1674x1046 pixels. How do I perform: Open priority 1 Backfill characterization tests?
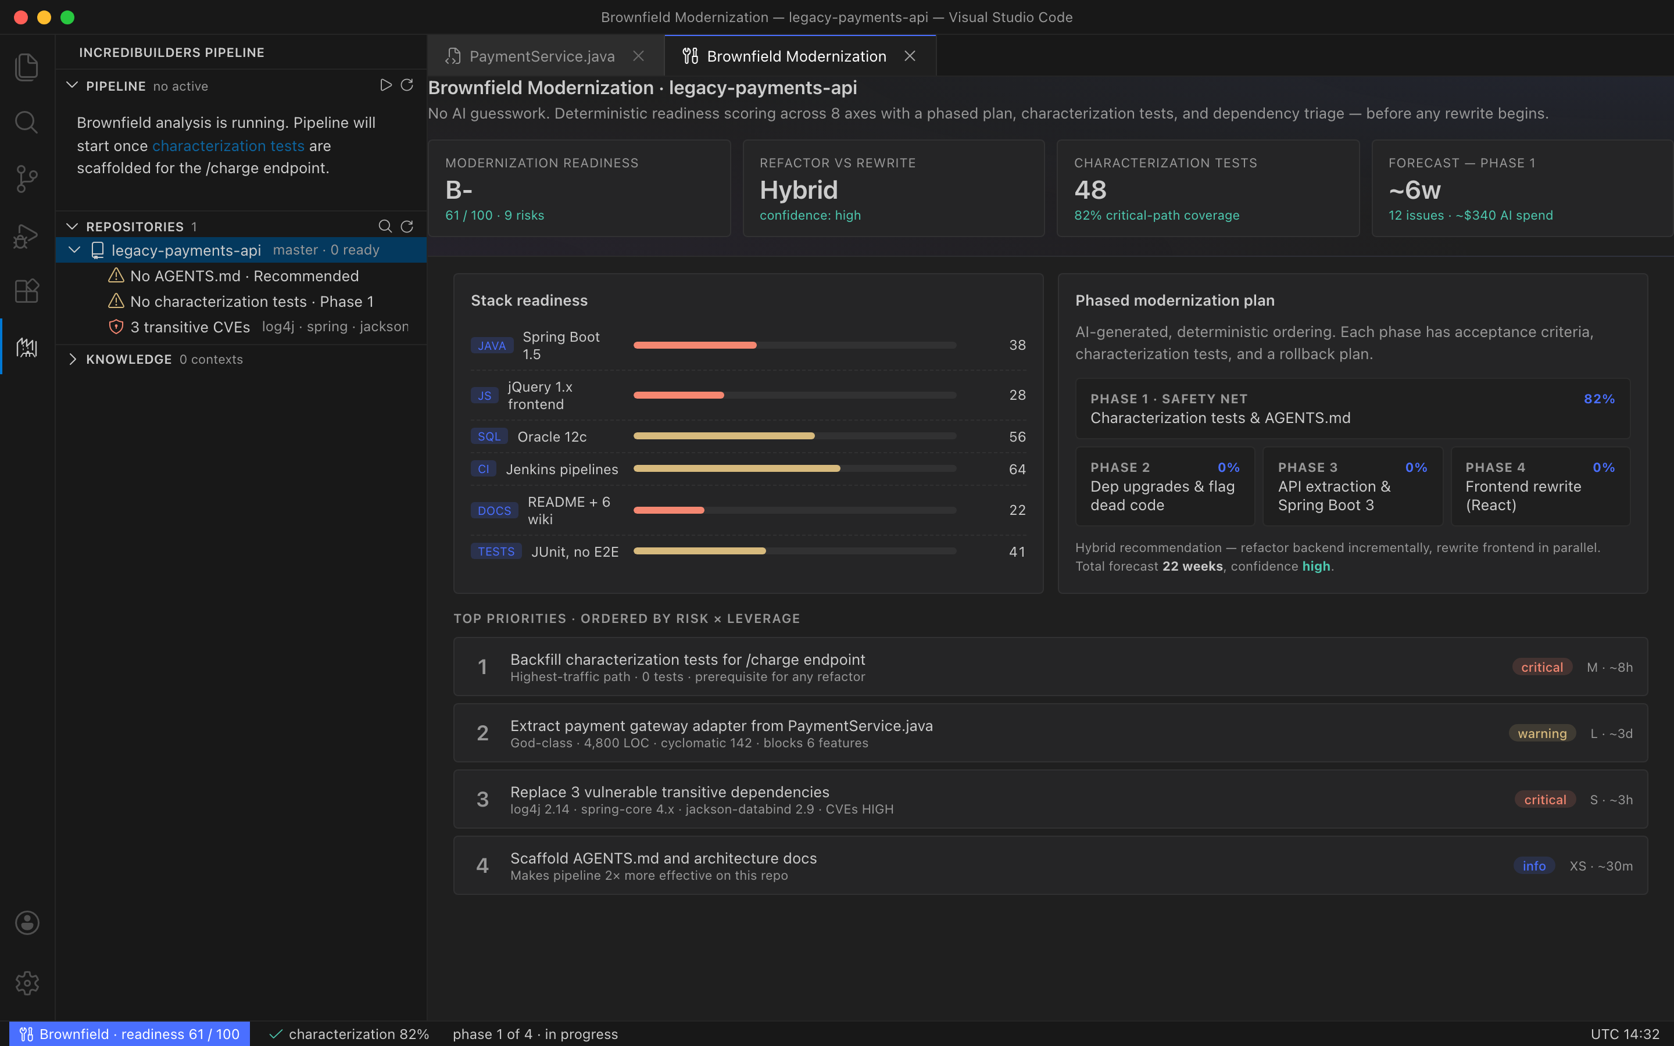tap(1050, 667)
